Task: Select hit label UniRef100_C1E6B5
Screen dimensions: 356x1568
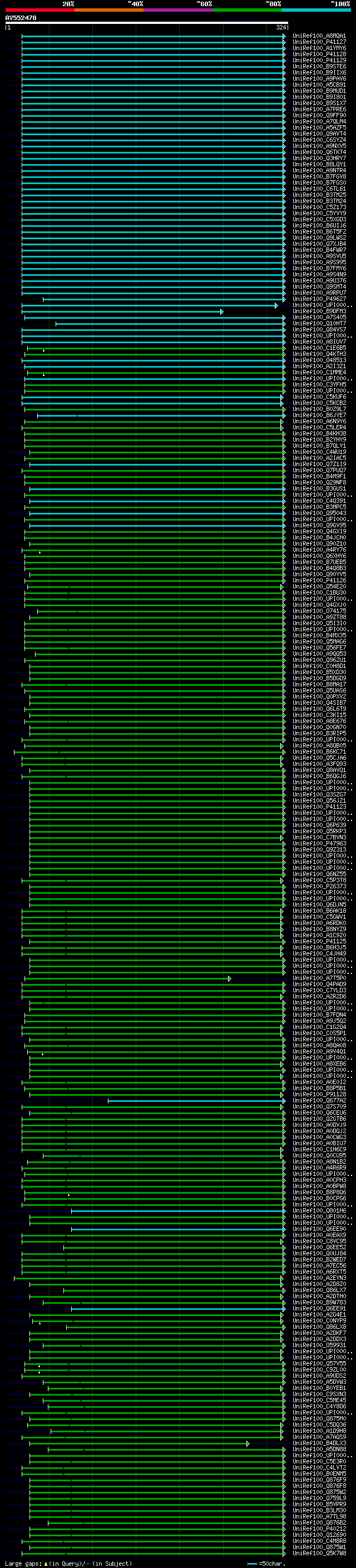Action: [x=319, y=348]
